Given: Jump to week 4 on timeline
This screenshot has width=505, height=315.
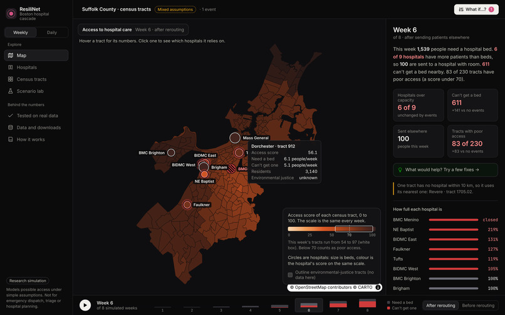Looking at the screenshot, I should point(250,306).
